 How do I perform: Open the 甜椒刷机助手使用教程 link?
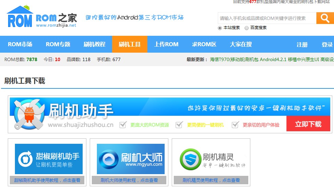coord(47,180)
